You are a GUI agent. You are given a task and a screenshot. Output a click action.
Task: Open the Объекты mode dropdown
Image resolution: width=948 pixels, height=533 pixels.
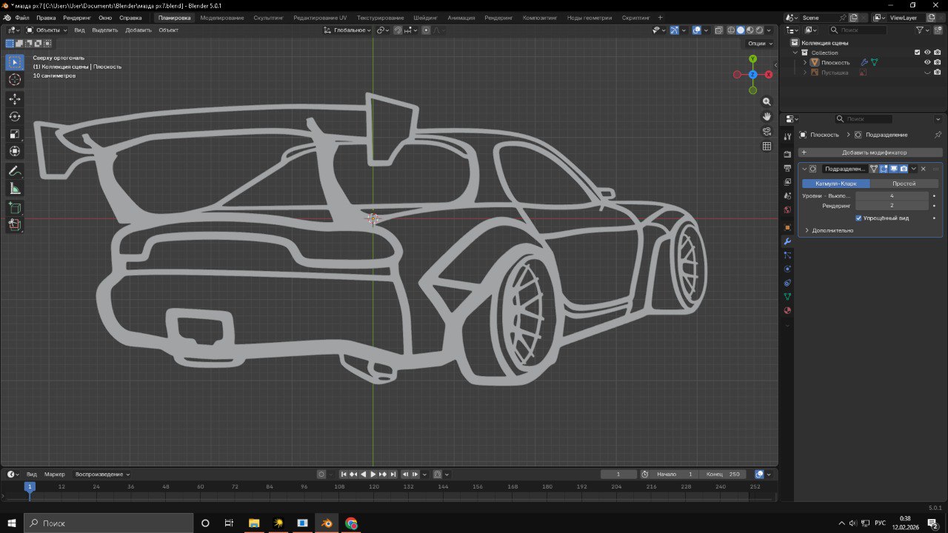[x=46, y=30]
